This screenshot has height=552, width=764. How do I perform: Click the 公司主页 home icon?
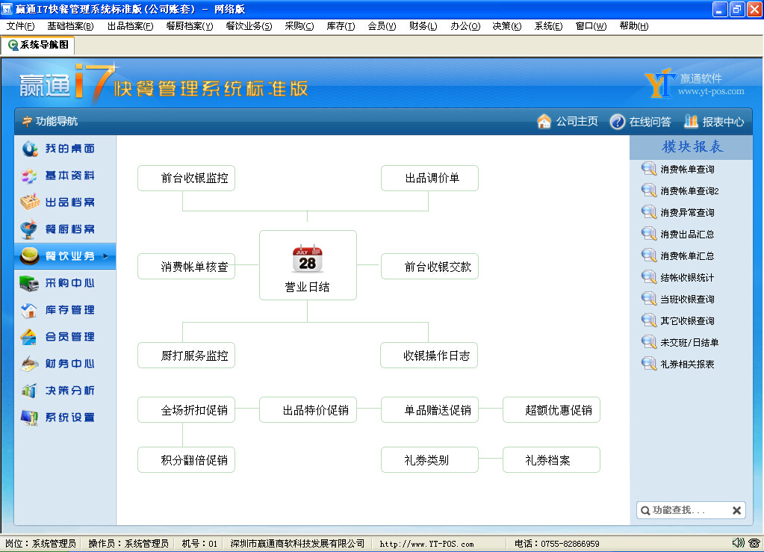pos(544,121)
